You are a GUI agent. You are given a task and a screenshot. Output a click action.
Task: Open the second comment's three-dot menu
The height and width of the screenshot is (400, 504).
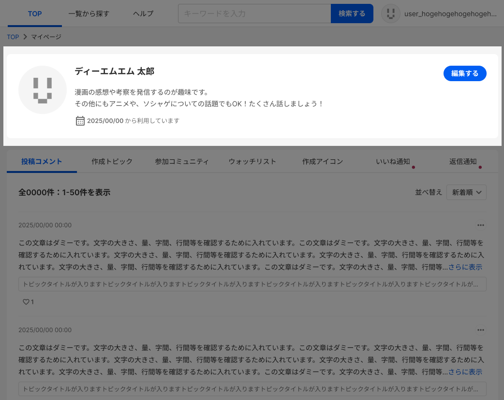point(480,330)
